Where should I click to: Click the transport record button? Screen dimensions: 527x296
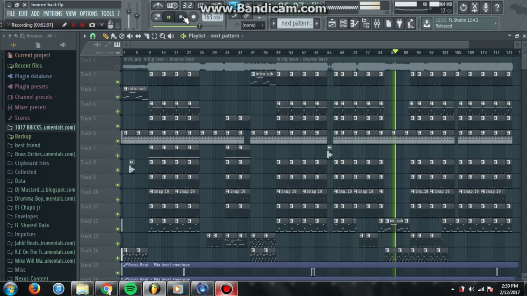(194, 17)
